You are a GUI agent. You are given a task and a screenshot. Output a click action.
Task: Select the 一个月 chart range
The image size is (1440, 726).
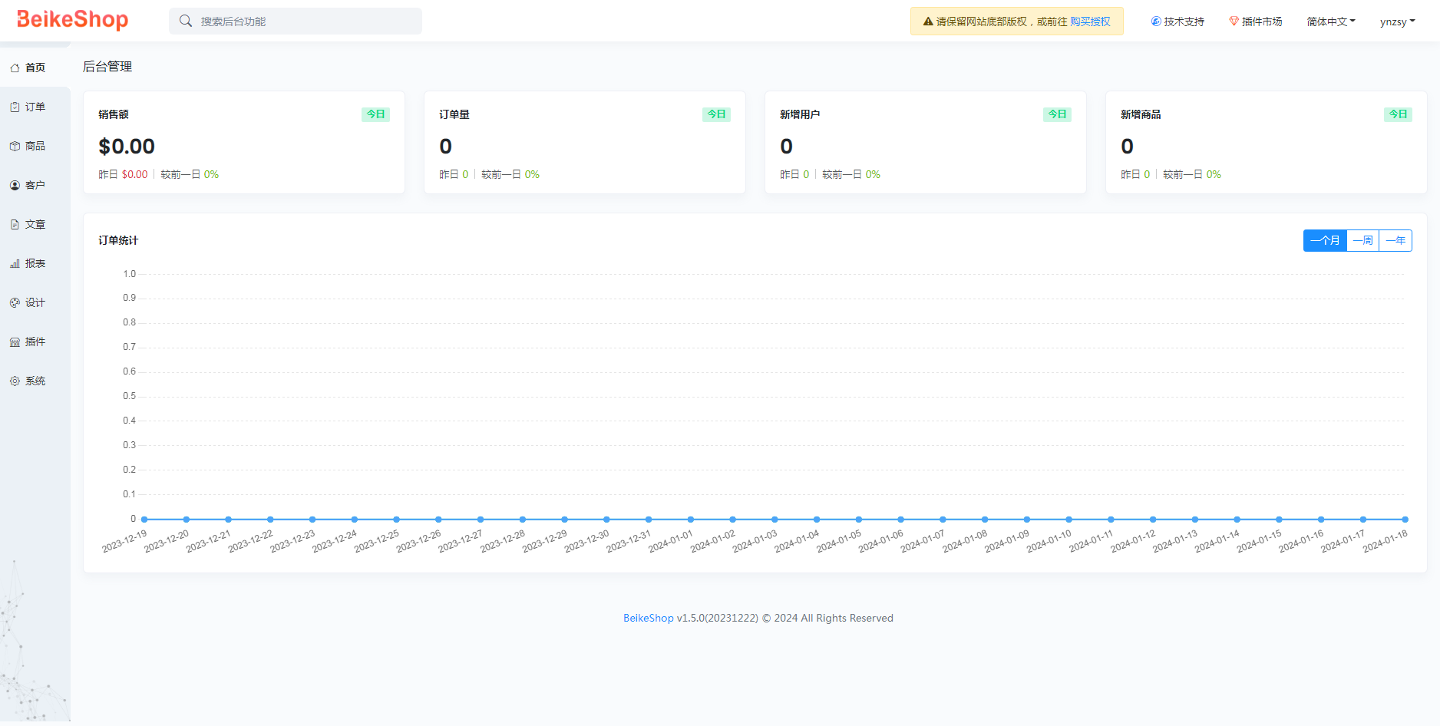(1325, 241)
